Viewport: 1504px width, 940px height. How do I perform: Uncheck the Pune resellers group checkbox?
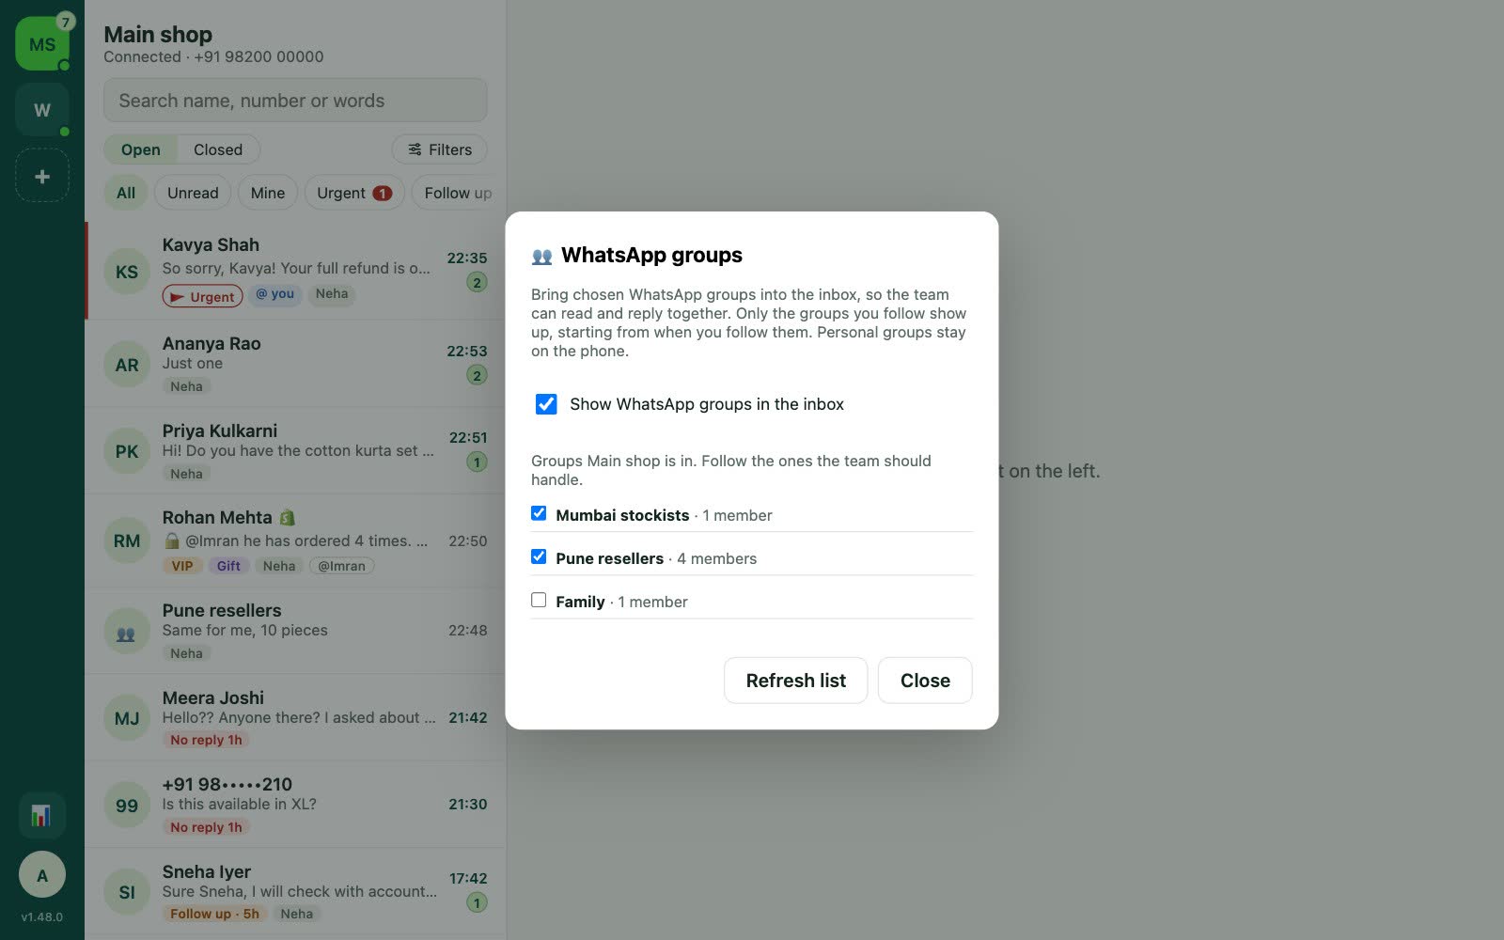(539, 556)
